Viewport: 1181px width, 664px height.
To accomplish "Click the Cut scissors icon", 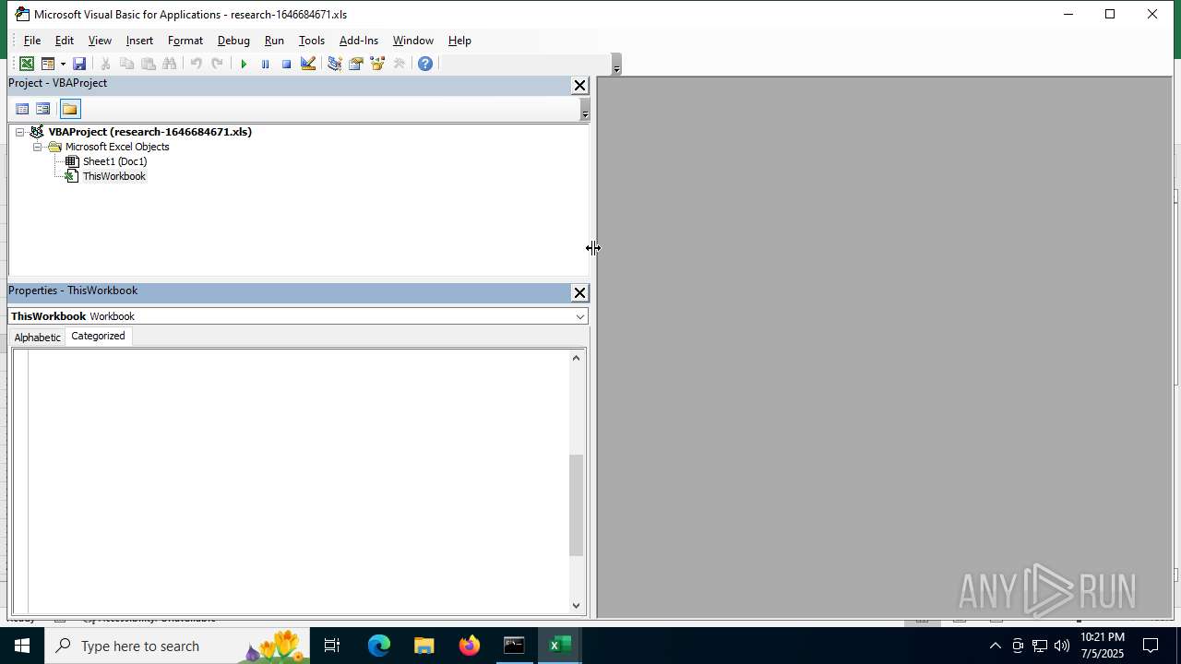I will 105,64.
